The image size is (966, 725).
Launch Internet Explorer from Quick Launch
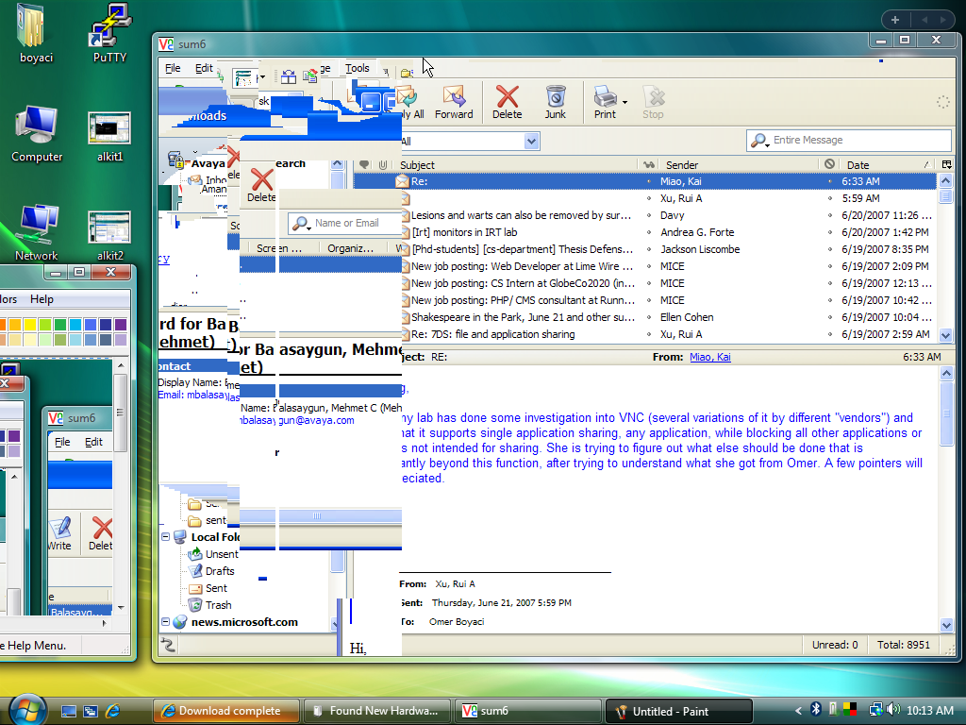tap(112, 711)
